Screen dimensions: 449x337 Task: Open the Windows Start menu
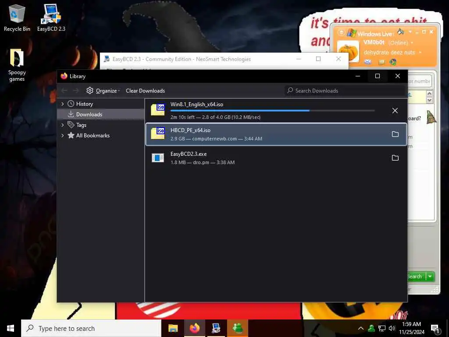coord(11,328)
